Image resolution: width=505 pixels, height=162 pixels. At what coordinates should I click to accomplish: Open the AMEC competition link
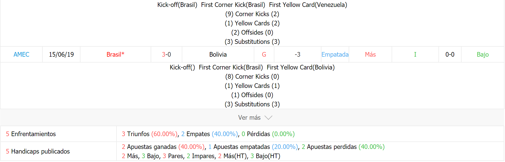coord(21,55)
